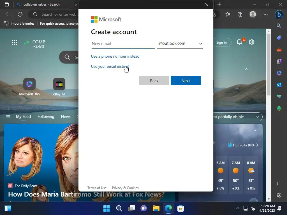Open sidebar settings gear at bottom
This screenshot has height=215, width=287.
click(279, 195)
